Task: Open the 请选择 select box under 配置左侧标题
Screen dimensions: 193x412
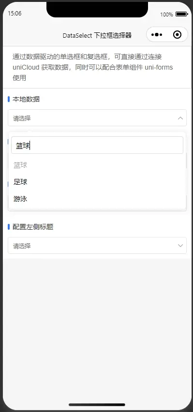Action: point(97,246)
